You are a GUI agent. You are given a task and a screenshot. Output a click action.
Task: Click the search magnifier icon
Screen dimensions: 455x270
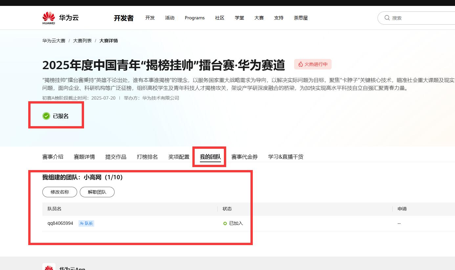click(x=387, y=18)
